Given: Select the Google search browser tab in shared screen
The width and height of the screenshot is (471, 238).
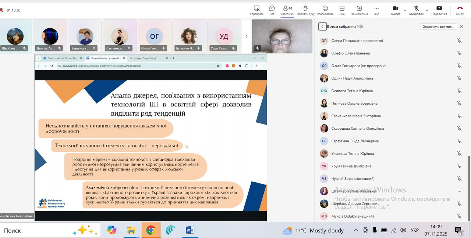Looking at the screenshot, I should (147, 58).
